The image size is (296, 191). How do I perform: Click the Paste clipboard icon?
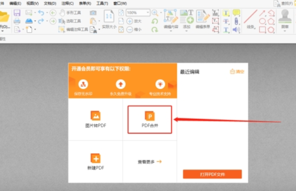pos(93,21)
